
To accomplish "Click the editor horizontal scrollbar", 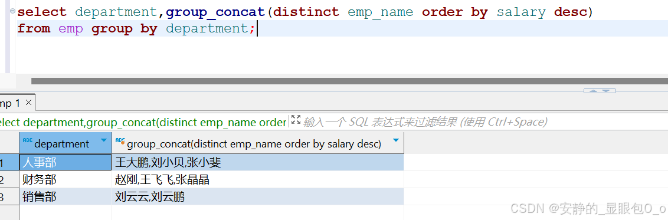I will pyautogui.click(x=349, y=81).
